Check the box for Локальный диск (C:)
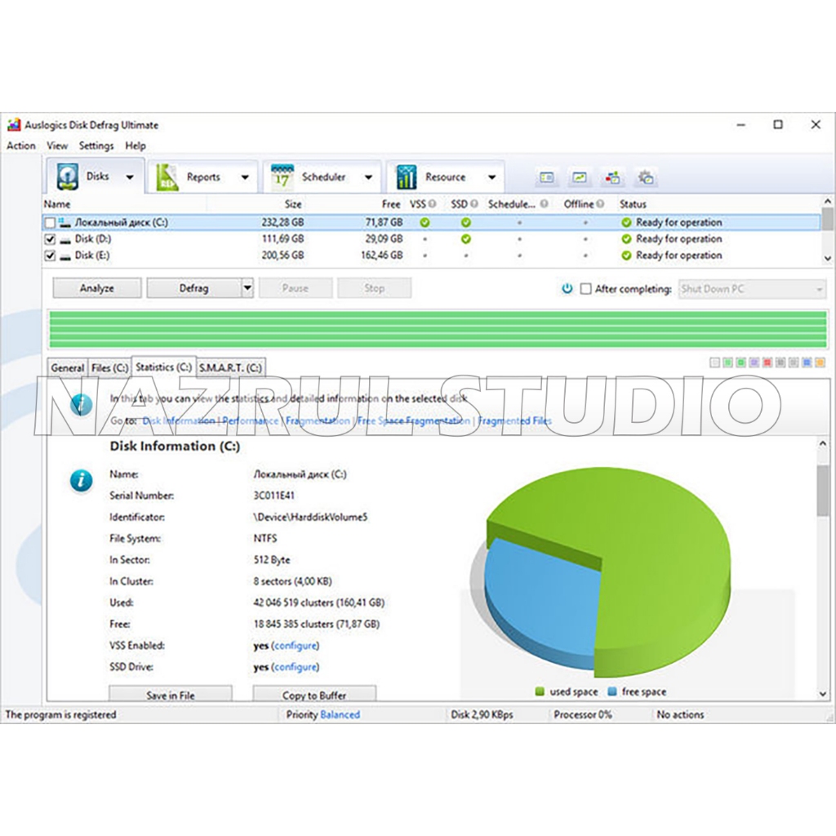Image resolution: width=836 pixels, height=836 pixels. pyautogui.click(x=51, y=223)
